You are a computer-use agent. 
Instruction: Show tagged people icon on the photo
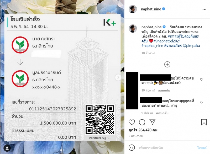click(x=7, y=148)
